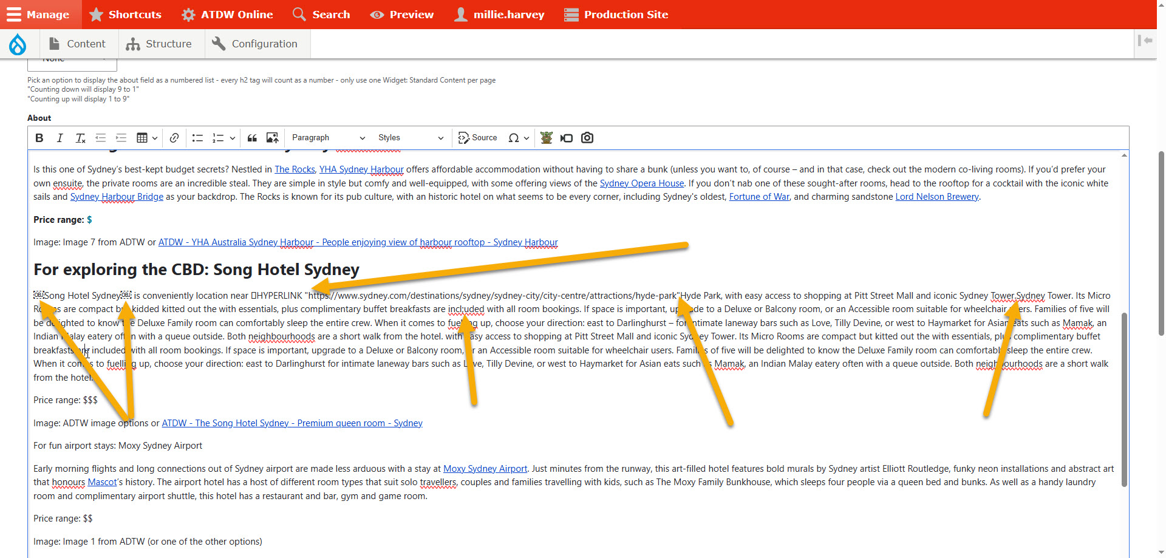The width and height of the screenshot is (1166, 558).
Task: Place cursor in the Song Hotel Sydney heading
Action: click(x=196, y=269)
